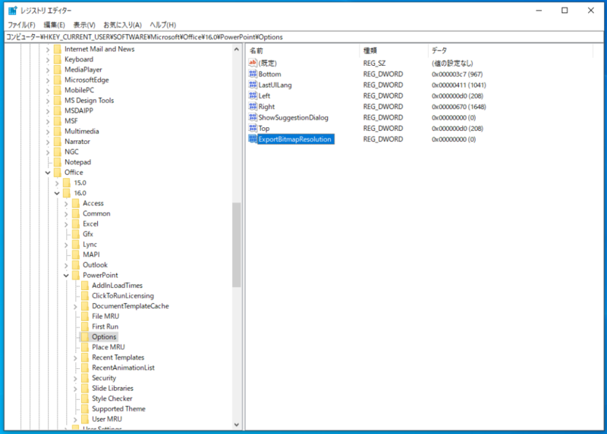
Task: Click the DWORD icon beside Bottom value
Action: 253,73
